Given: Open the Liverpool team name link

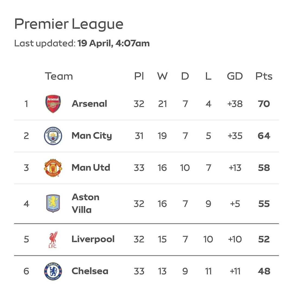Looking at the screenshot, I should pos(93,239).
